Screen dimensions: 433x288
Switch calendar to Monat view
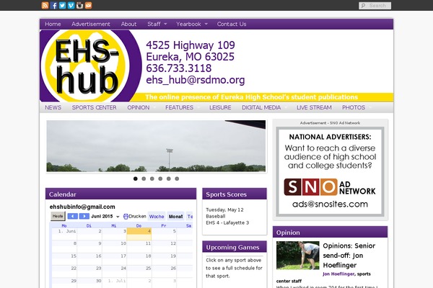175,216
